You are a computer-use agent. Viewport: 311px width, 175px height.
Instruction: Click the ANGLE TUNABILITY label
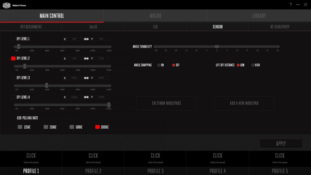pos(142,46)
